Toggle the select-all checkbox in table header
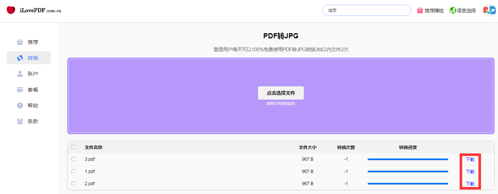498x194 pixels. [x=73, y=147]
